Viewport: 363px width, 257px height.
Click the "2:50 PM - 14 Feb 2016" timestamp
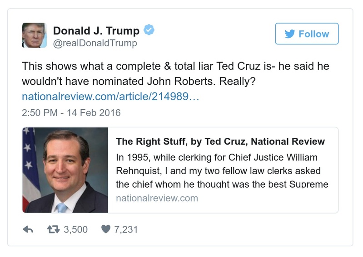click(71, 112)
